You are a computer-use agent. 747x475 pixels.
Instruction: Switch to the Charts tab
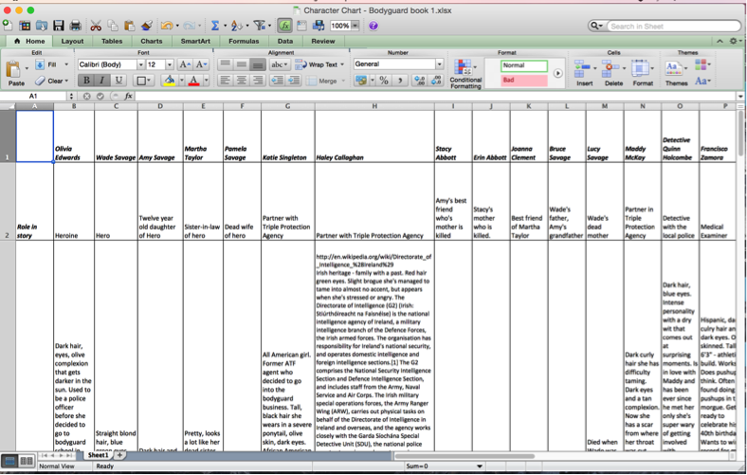coord(152,42)
